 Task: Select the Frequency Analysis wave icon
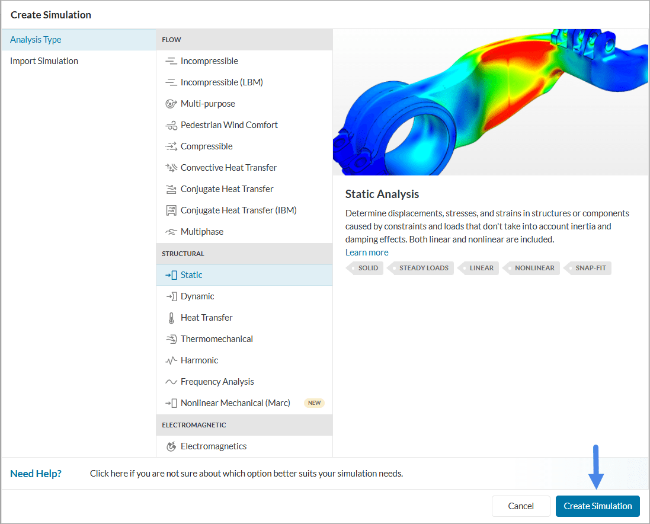point(169,381)
